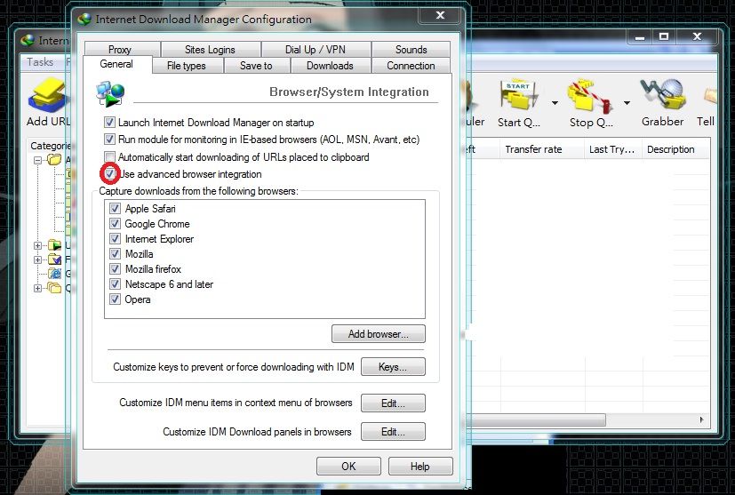735x495 pixels.
Task: Click the Add URL icon in main window
Action: click(x=47, y=96)
